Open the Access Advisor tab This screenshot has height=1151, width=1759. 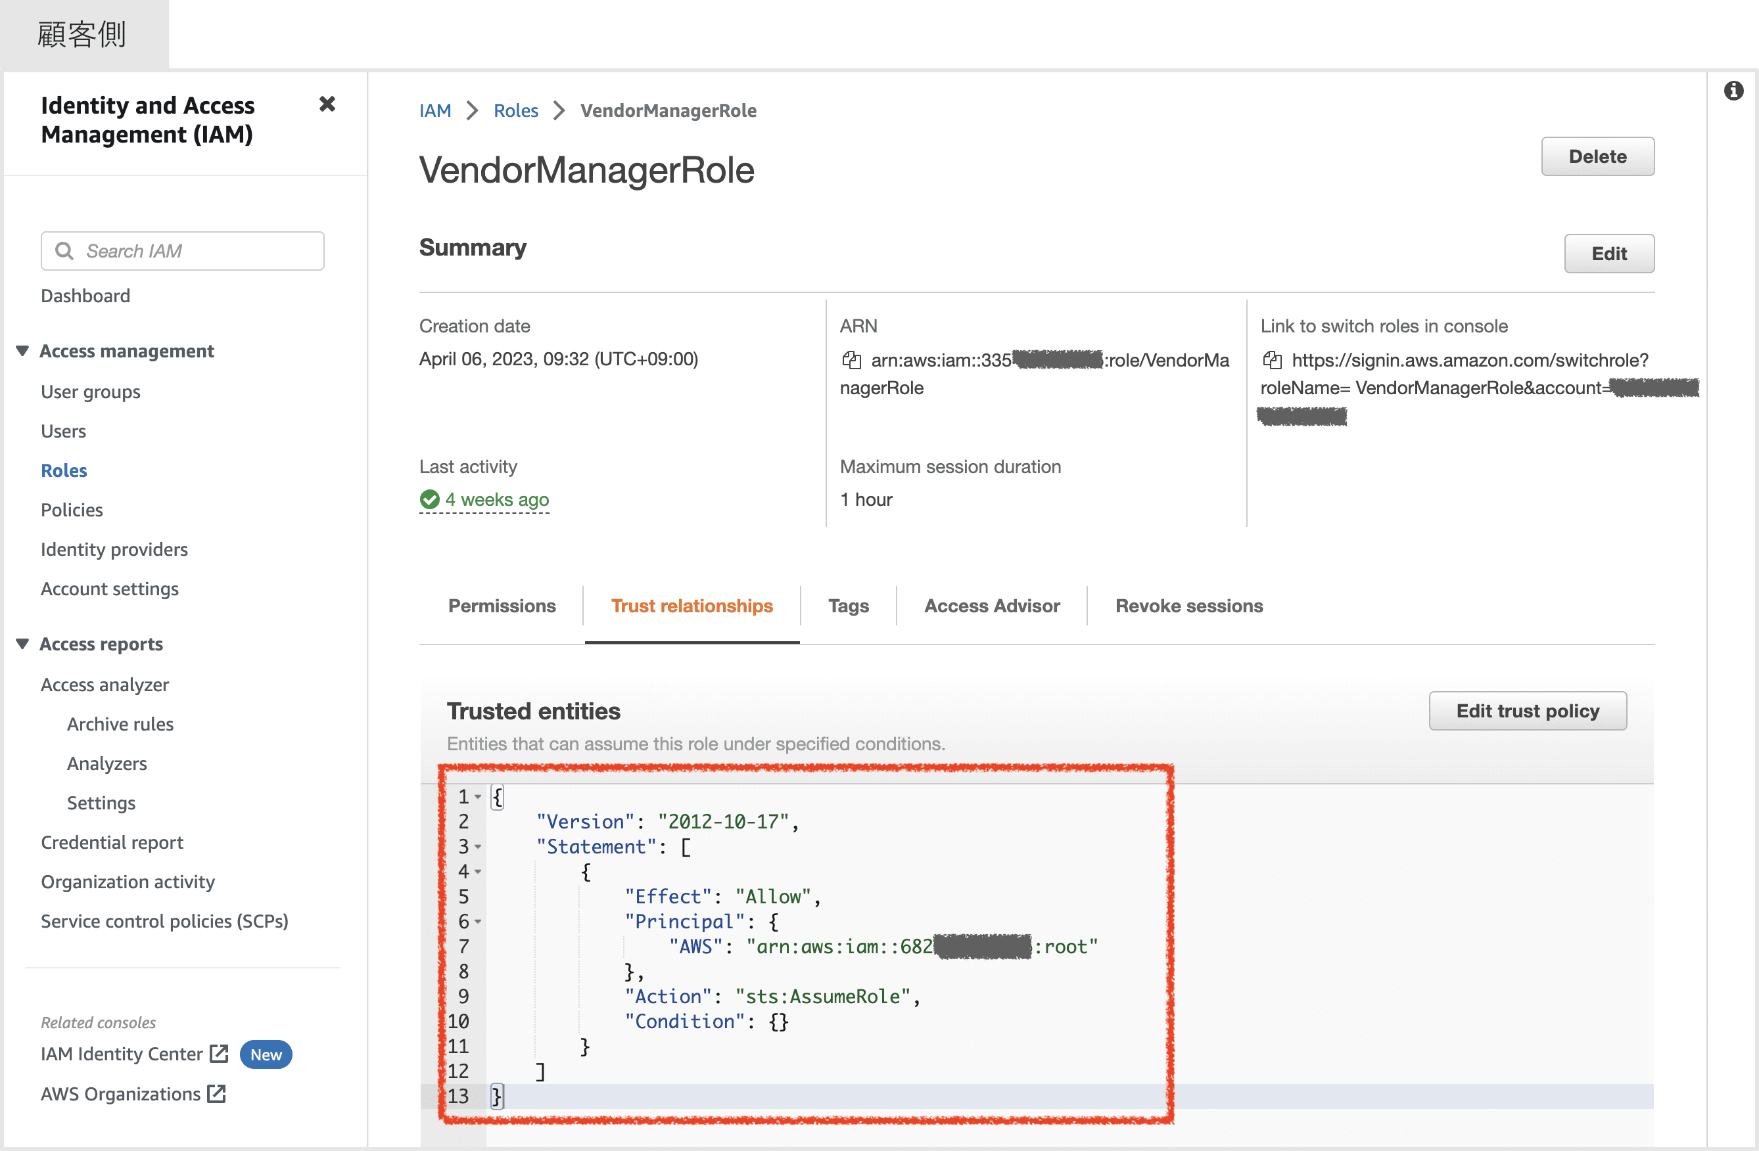click(x=992, y=606)
